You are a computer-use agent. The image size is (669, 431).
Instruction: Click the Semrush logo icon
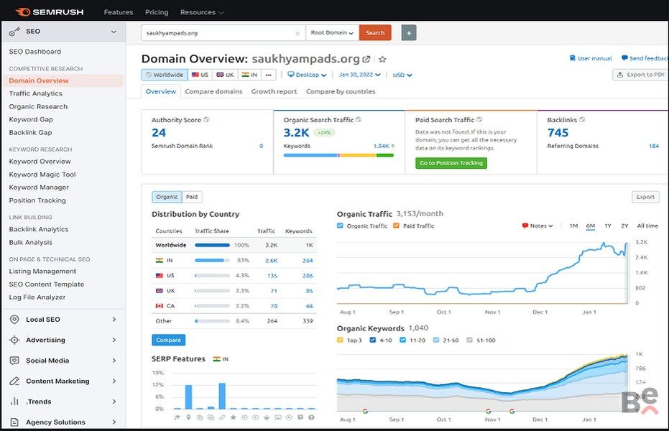tap(22, 12)
